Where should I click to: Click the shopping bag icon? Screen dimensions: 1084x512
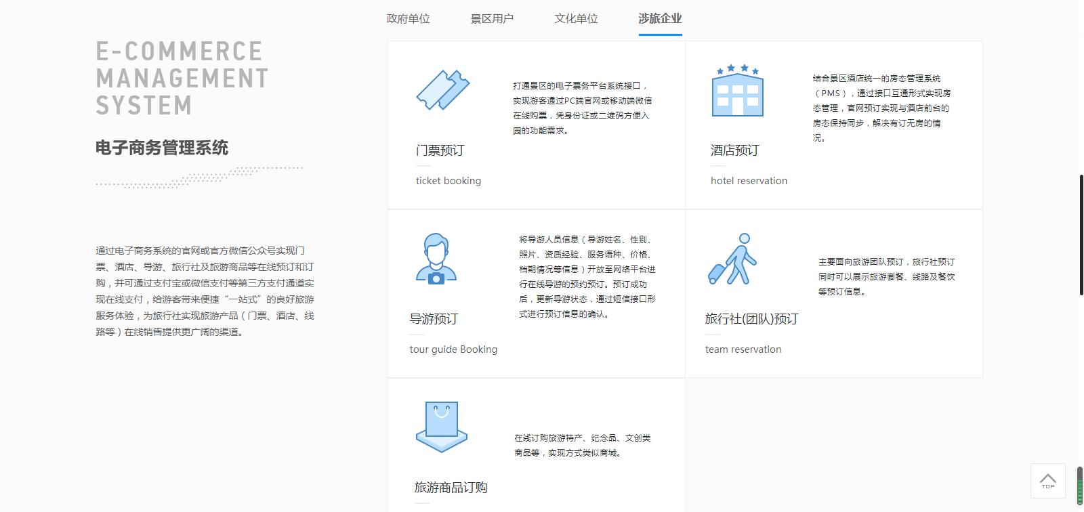pyautogui.click(x=441, y=427)
